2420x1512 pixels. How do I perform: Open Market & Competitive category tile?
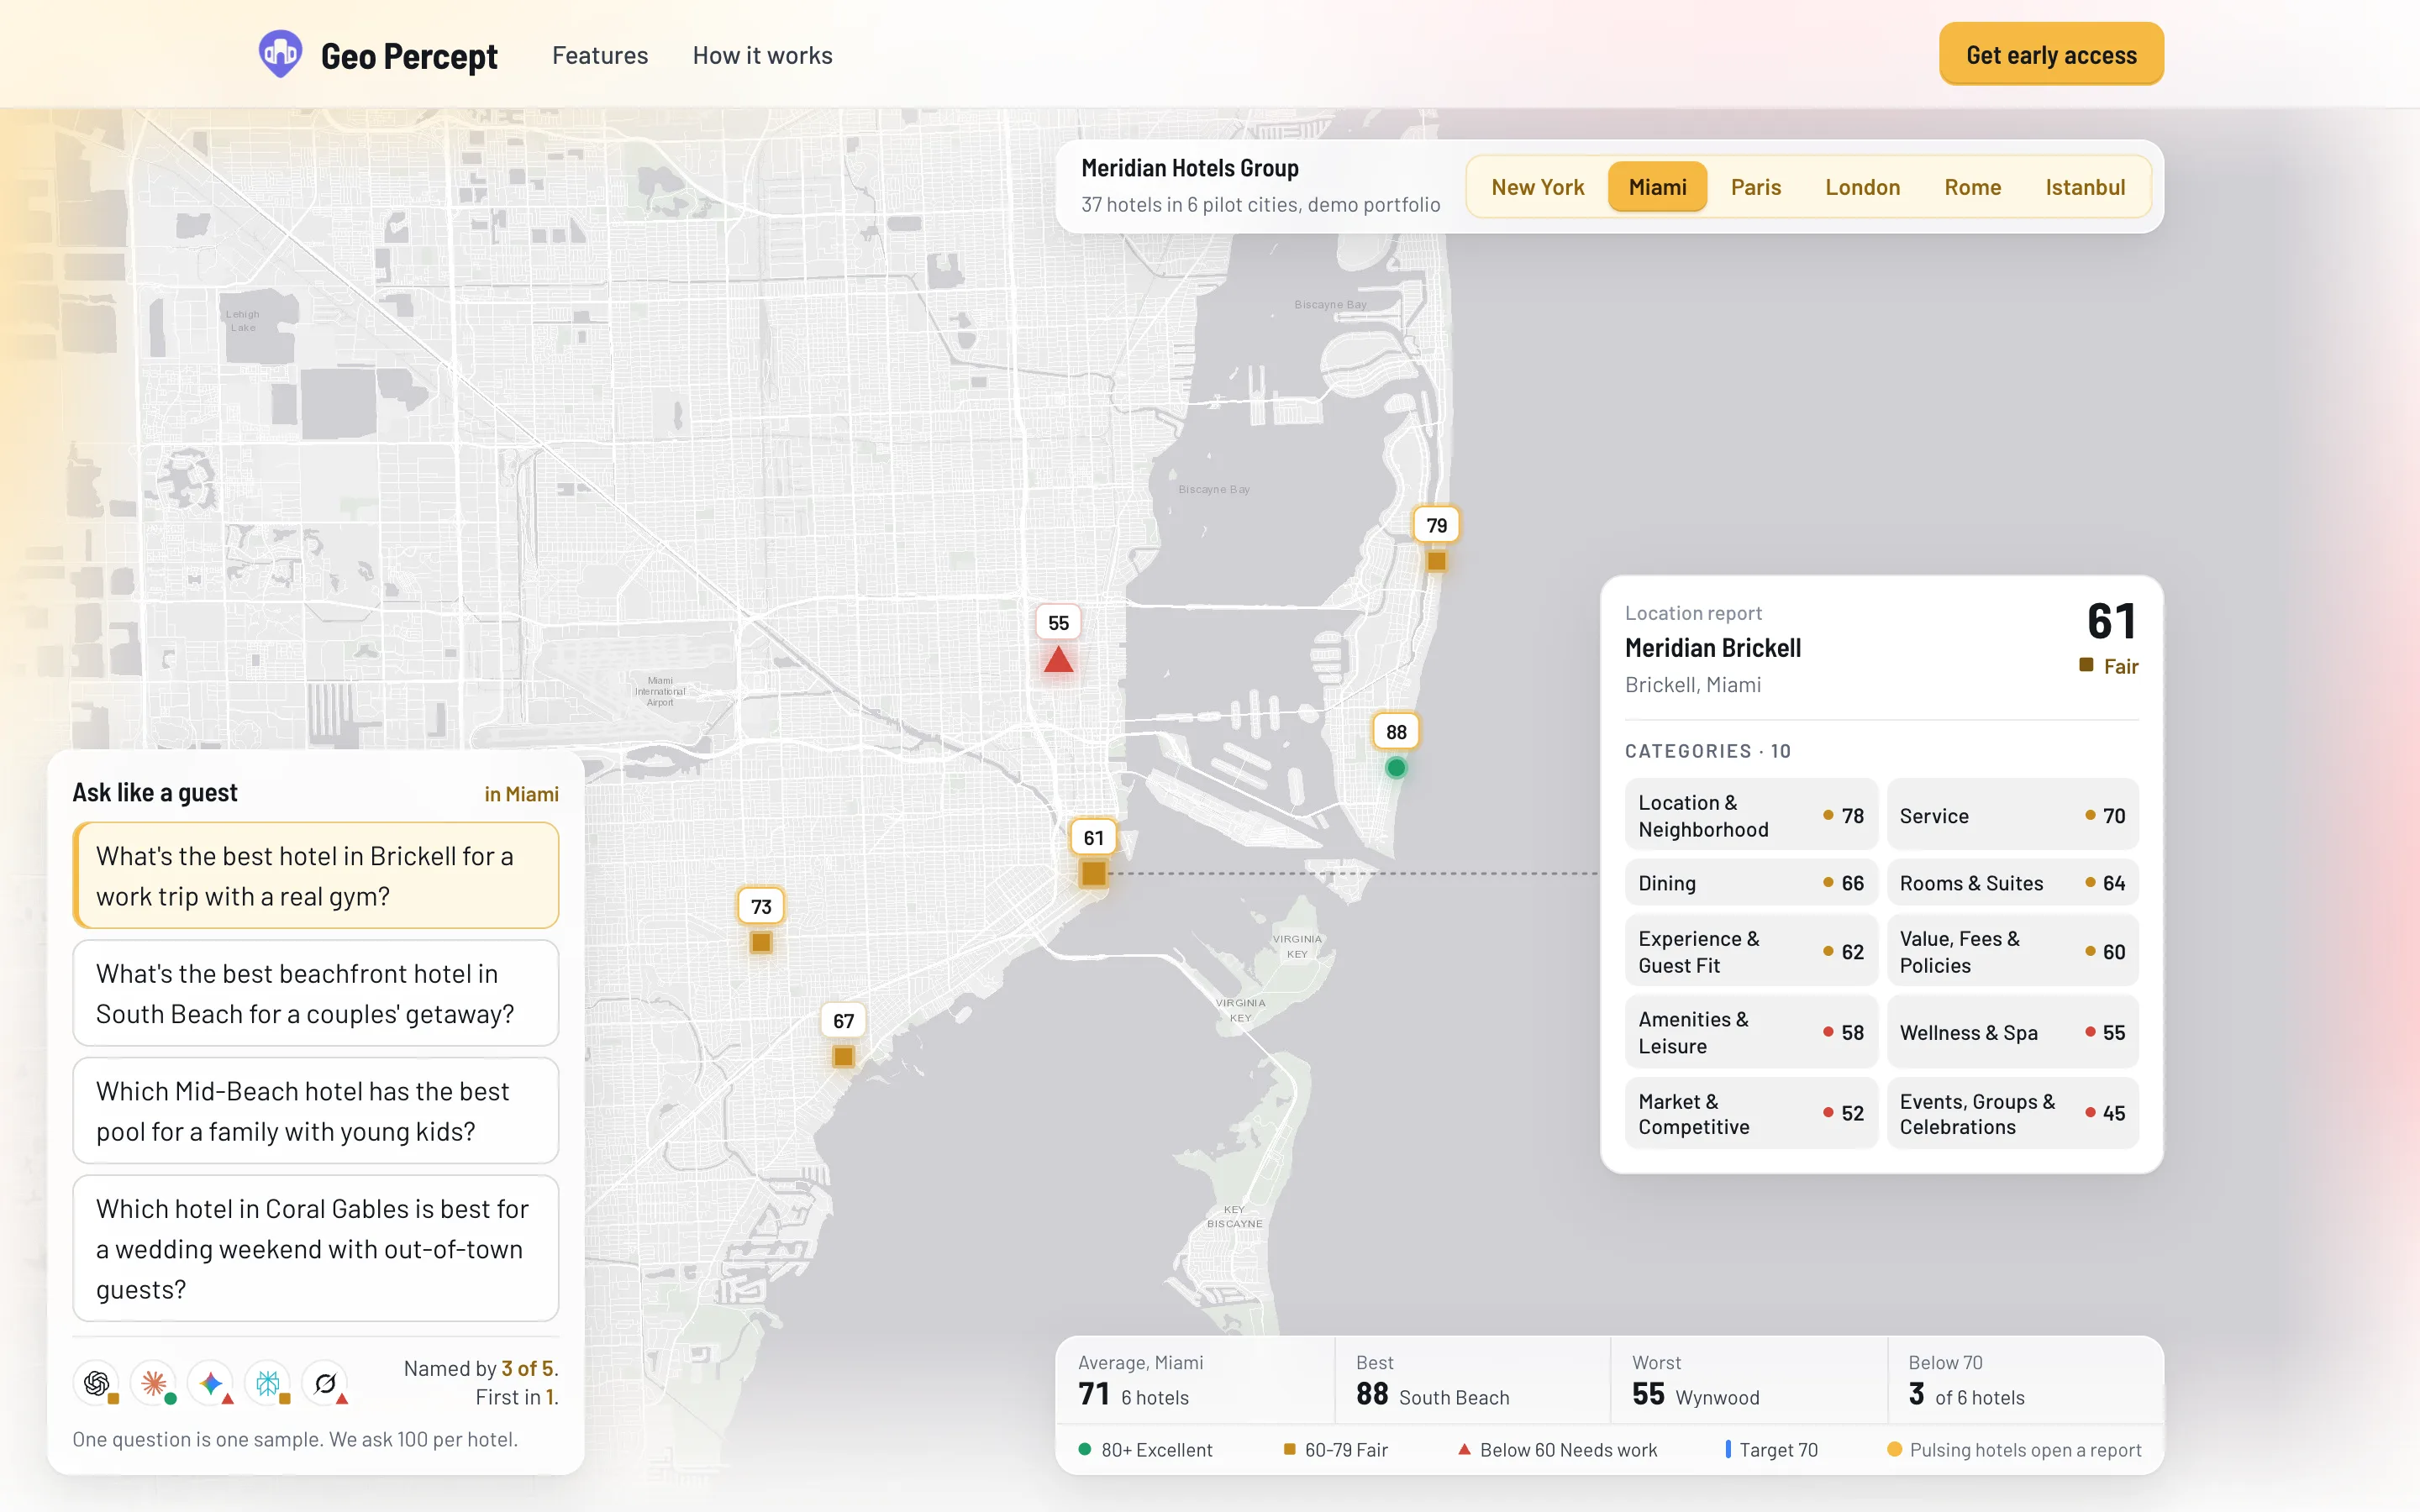click(x=1751, y=1113)
